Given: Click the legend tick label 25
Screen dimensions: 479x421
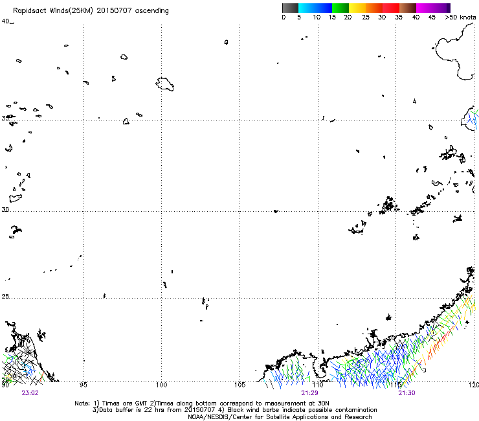Looking at the screenshot, I should pyautogui.click(x=366, y=17).
